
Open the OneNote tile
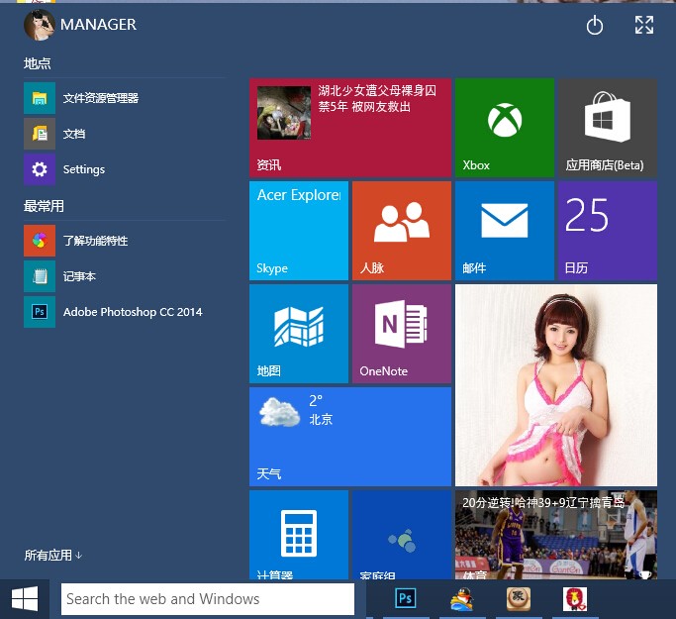pyautogui.click(x=401, y=333)
